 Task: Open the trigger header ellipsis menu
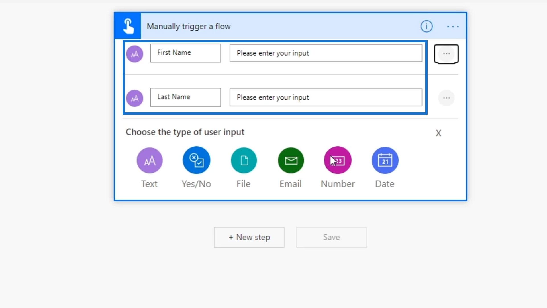tap(453, 27)
